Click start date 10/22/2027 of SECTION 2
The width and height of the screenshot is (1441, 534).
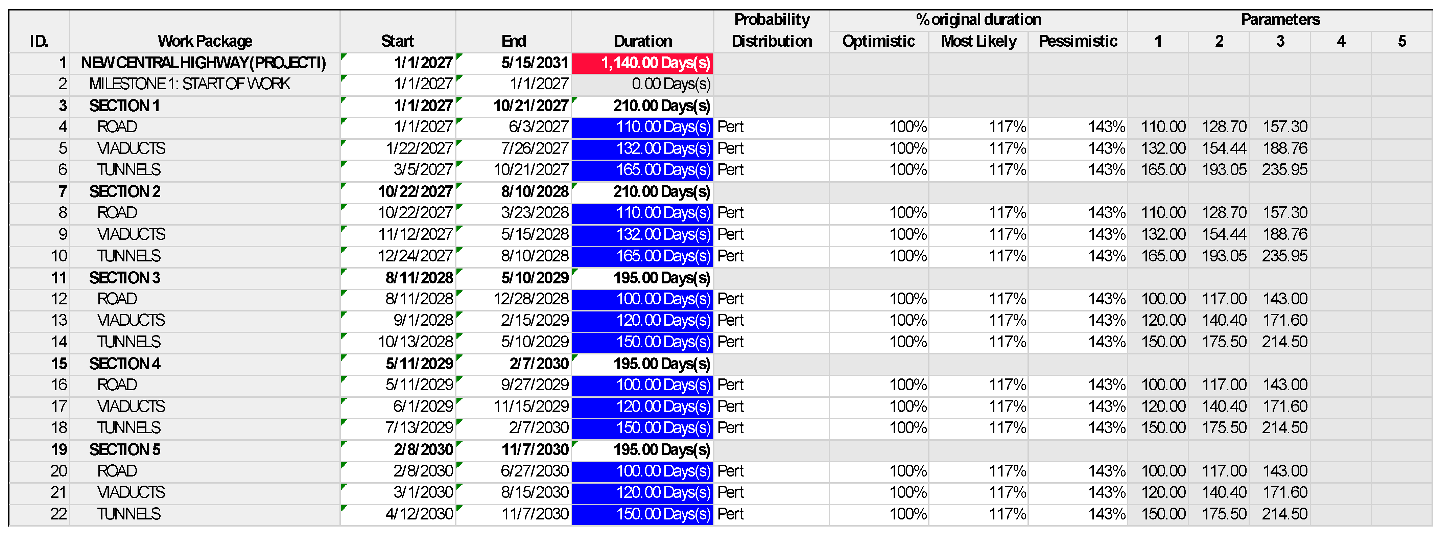click(415, 191)
